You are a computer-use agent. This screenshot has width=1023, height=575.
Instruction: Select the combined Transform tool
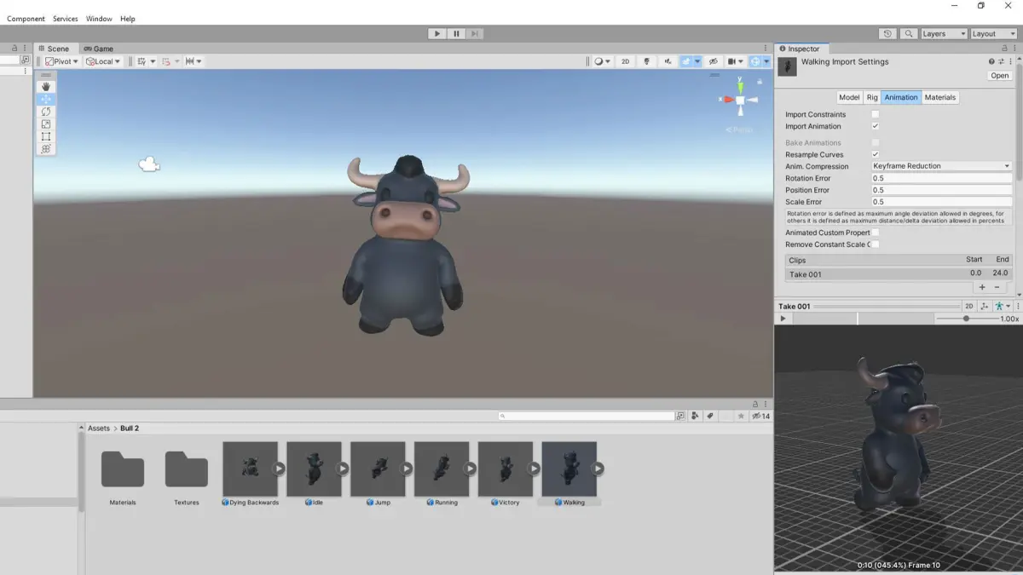coord(46,149)
